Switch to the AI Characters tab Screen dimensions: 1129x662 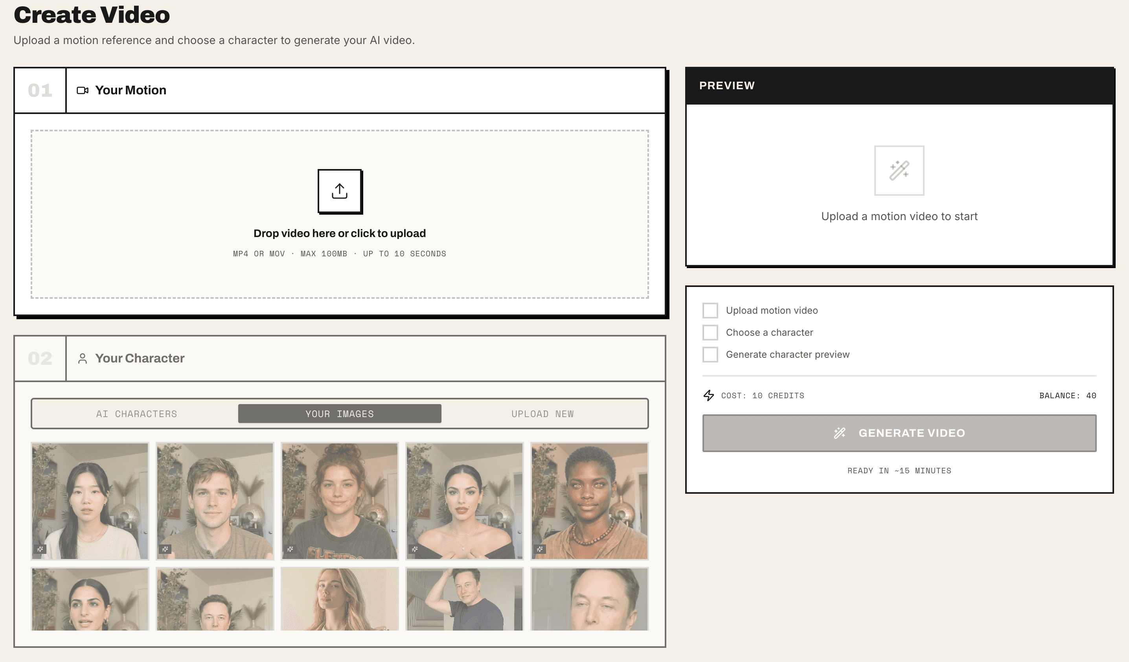tap(136, 414)
